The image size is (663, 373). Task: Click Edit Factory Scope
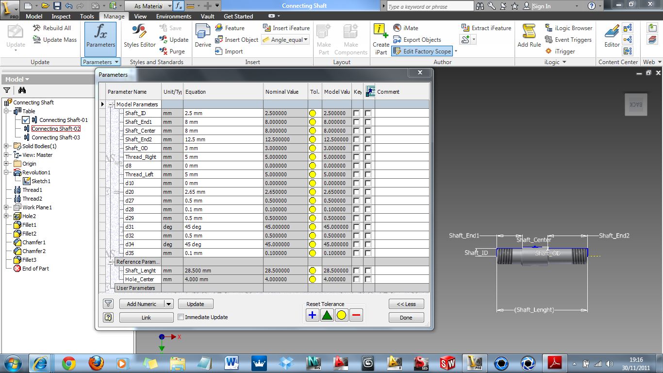422,51
